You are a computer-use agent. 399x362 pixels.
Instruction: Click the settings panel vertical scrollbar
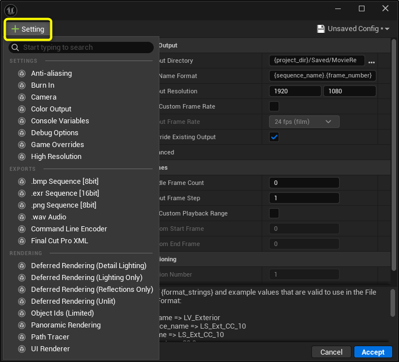(393, 155)
